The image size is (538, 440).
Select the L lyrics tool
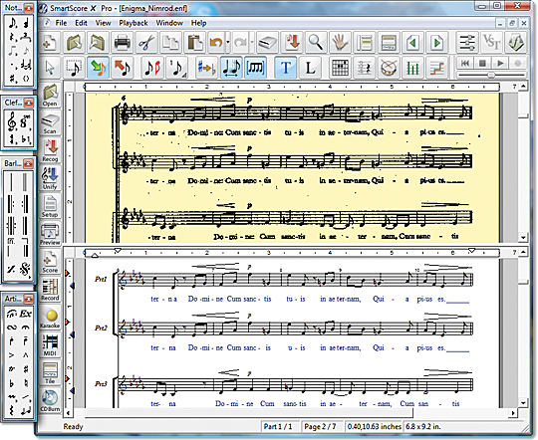tap(310, 68)
